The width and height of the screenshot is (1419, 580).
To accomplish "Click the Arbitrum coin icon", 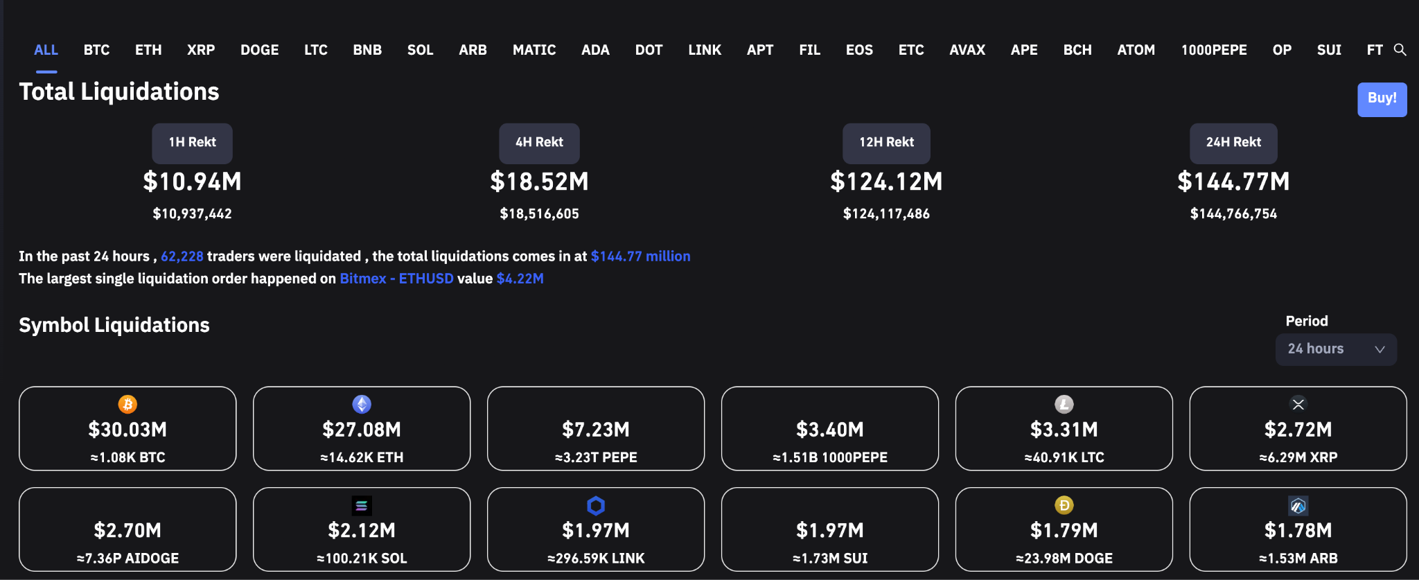I will coord(1298,506).
